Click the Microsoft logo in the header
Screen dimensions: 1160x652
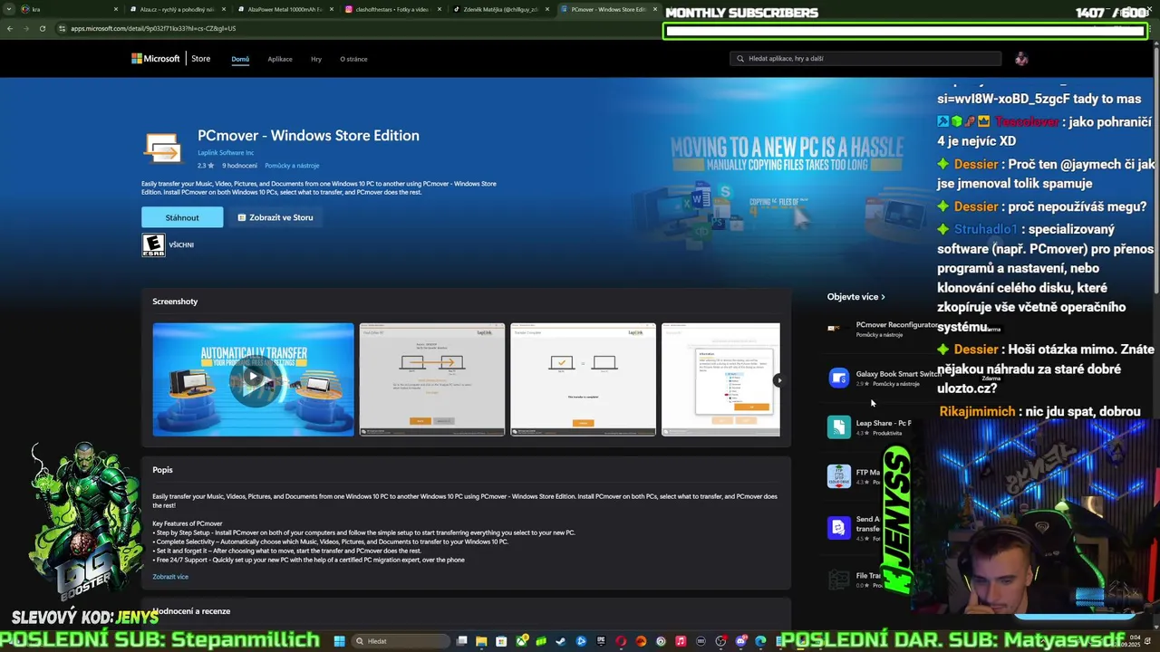click(155, 59)
